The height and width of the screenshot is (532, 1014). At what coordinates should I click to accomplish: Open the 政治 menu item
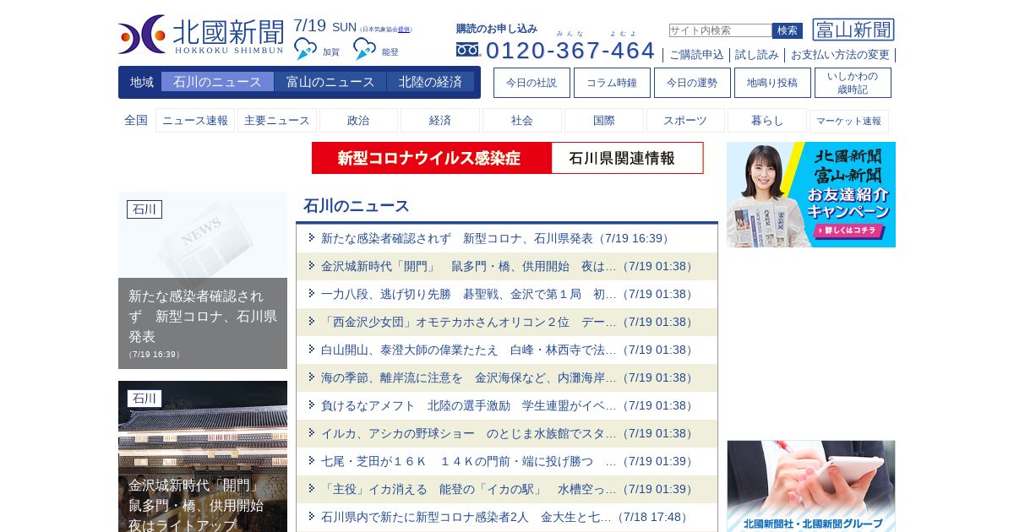(x=358, y=121)
